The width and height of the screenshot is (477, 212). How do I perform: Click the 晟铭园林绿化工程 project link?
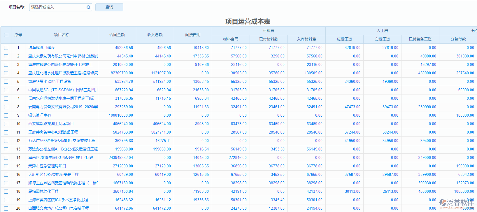point(43,191)
